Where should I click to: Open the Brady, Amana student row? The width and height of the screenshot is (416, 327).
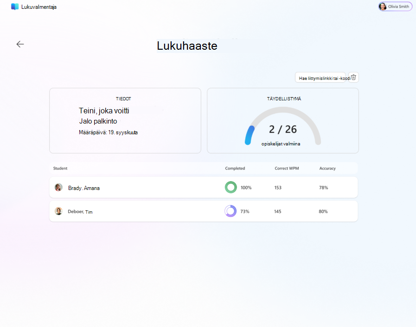204,187
